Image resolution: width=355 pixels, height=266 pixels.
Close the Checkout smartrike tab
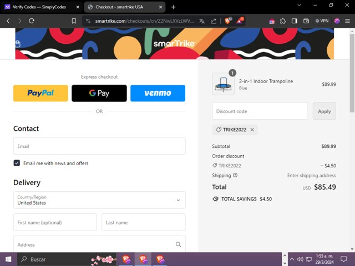tap(160, 7)
